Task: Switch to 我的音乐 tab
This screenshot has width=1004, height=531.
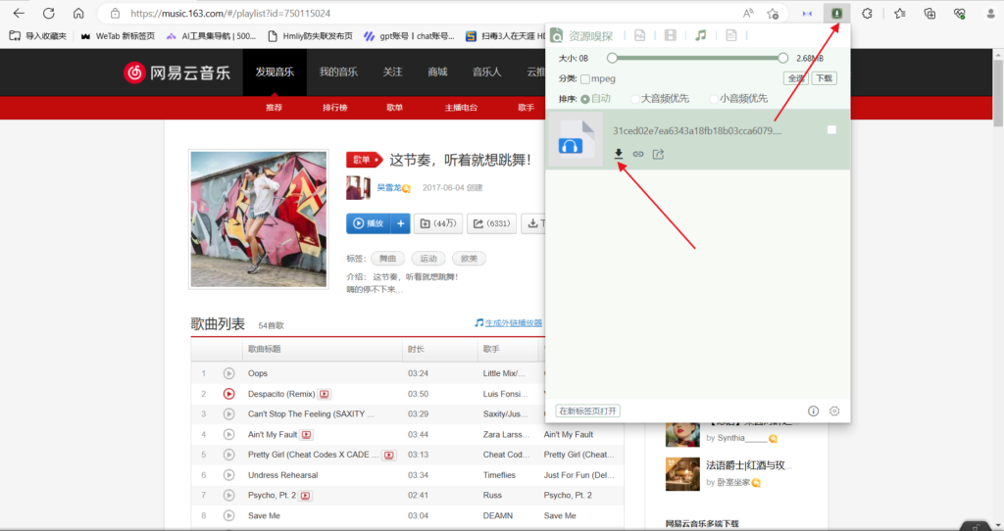Action: pos(338,72)
